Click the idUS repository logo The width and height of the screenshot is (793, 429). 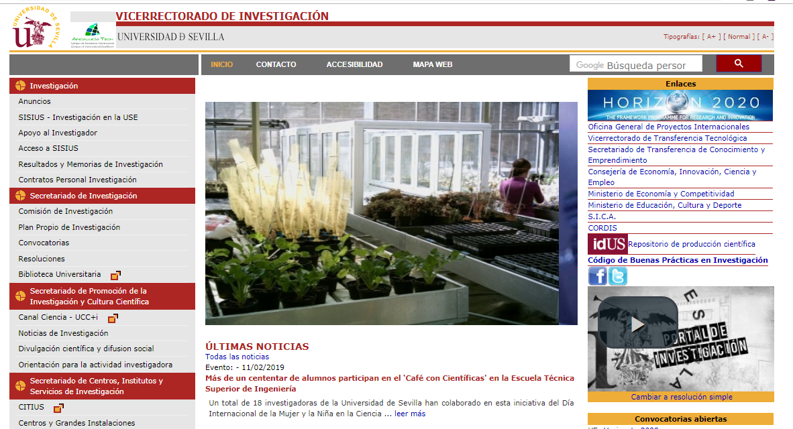(x=607, y=244)
